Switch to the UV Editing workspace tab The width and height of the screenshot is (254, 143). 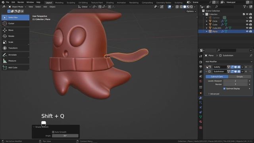pos(83,3)
